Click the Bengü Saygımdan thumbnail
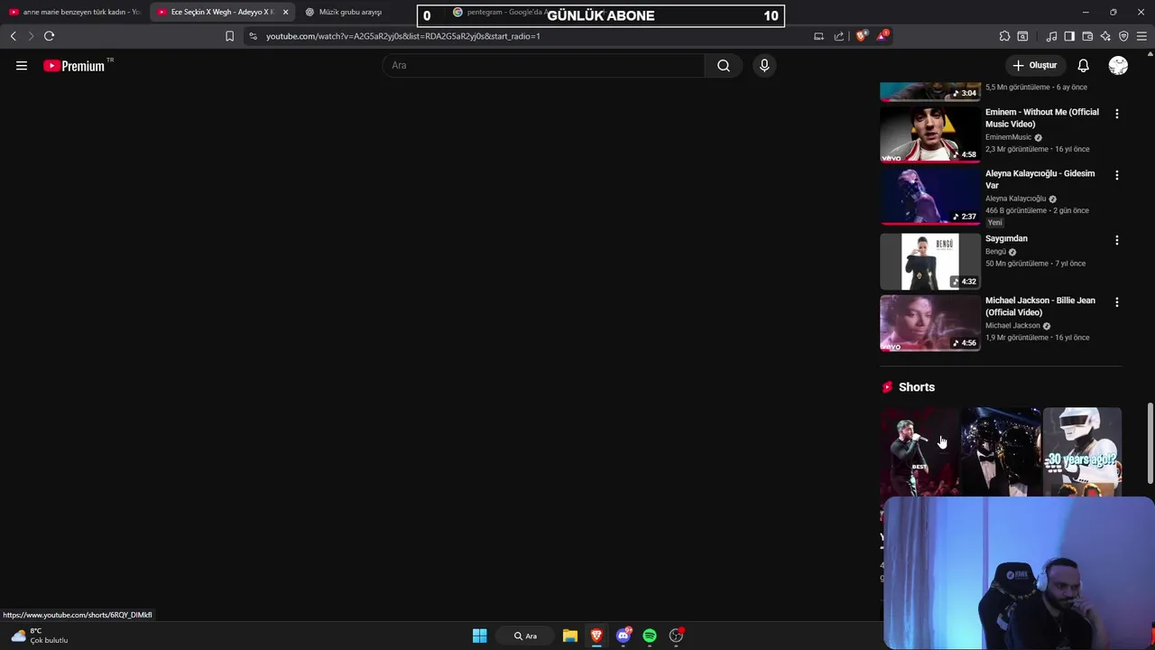Image resolution: width=1155 pixels, height=650 pixels. coord(930,262)
